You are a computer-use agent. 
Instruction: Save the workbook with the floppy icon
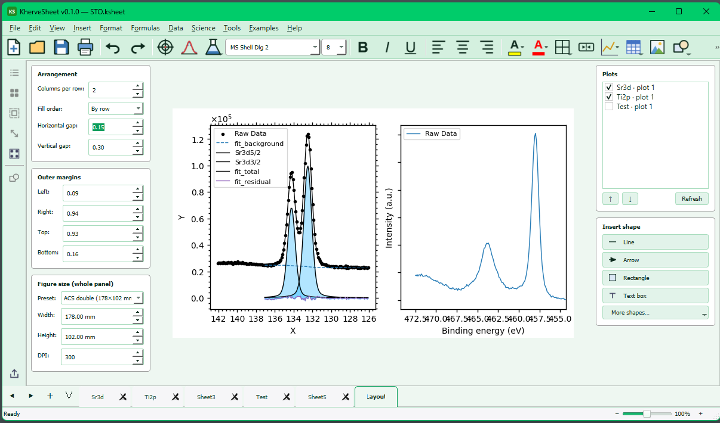coord(61,47)
